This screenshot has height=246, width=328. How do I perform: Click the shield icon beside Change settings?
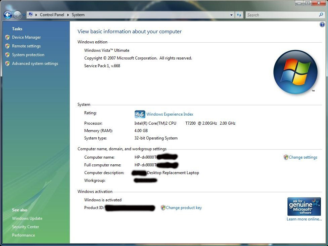(x=286, y=157)
